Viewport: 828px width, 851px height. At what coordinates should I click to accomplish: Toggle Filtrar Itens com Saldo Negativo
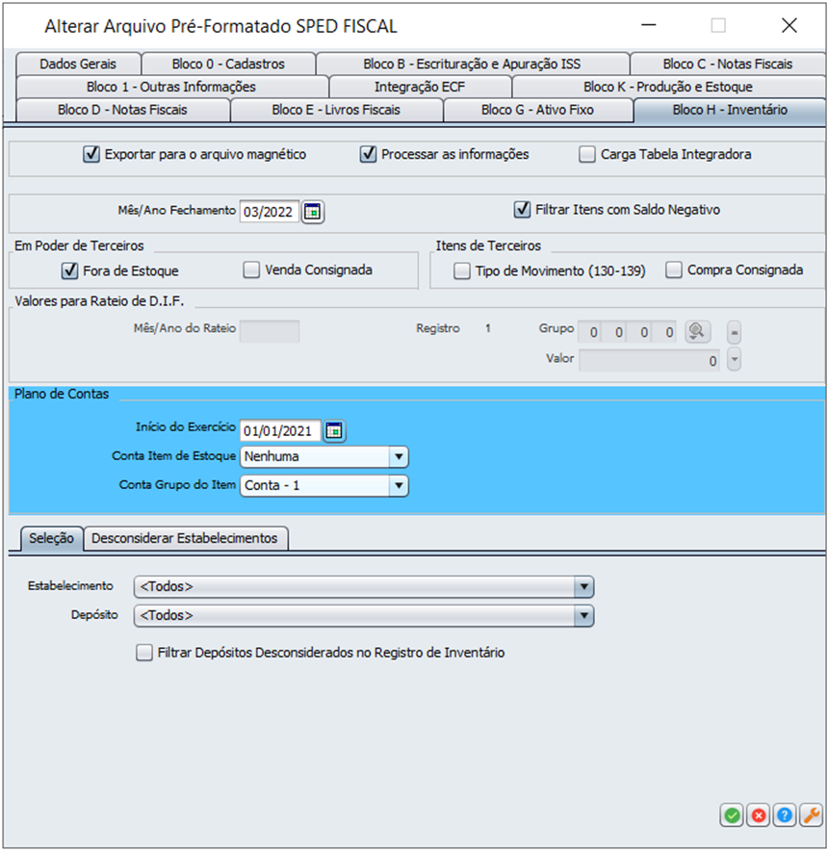[523, 210]
